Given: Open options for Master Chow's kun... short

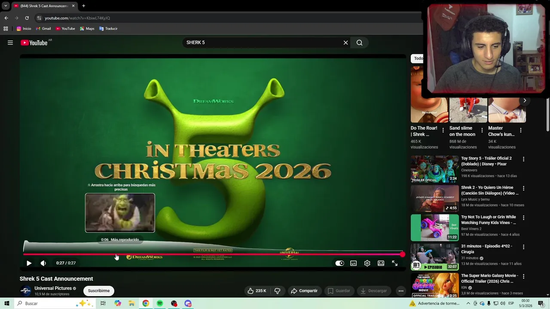Looking at the screenshot, I should [x=520, y=130].
